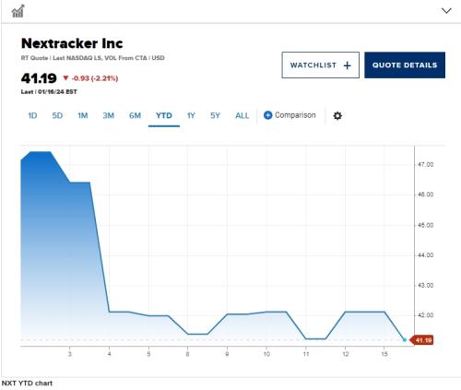Click the Comparison link
This screenshot has height=390, width=461.
pos(295,115)
